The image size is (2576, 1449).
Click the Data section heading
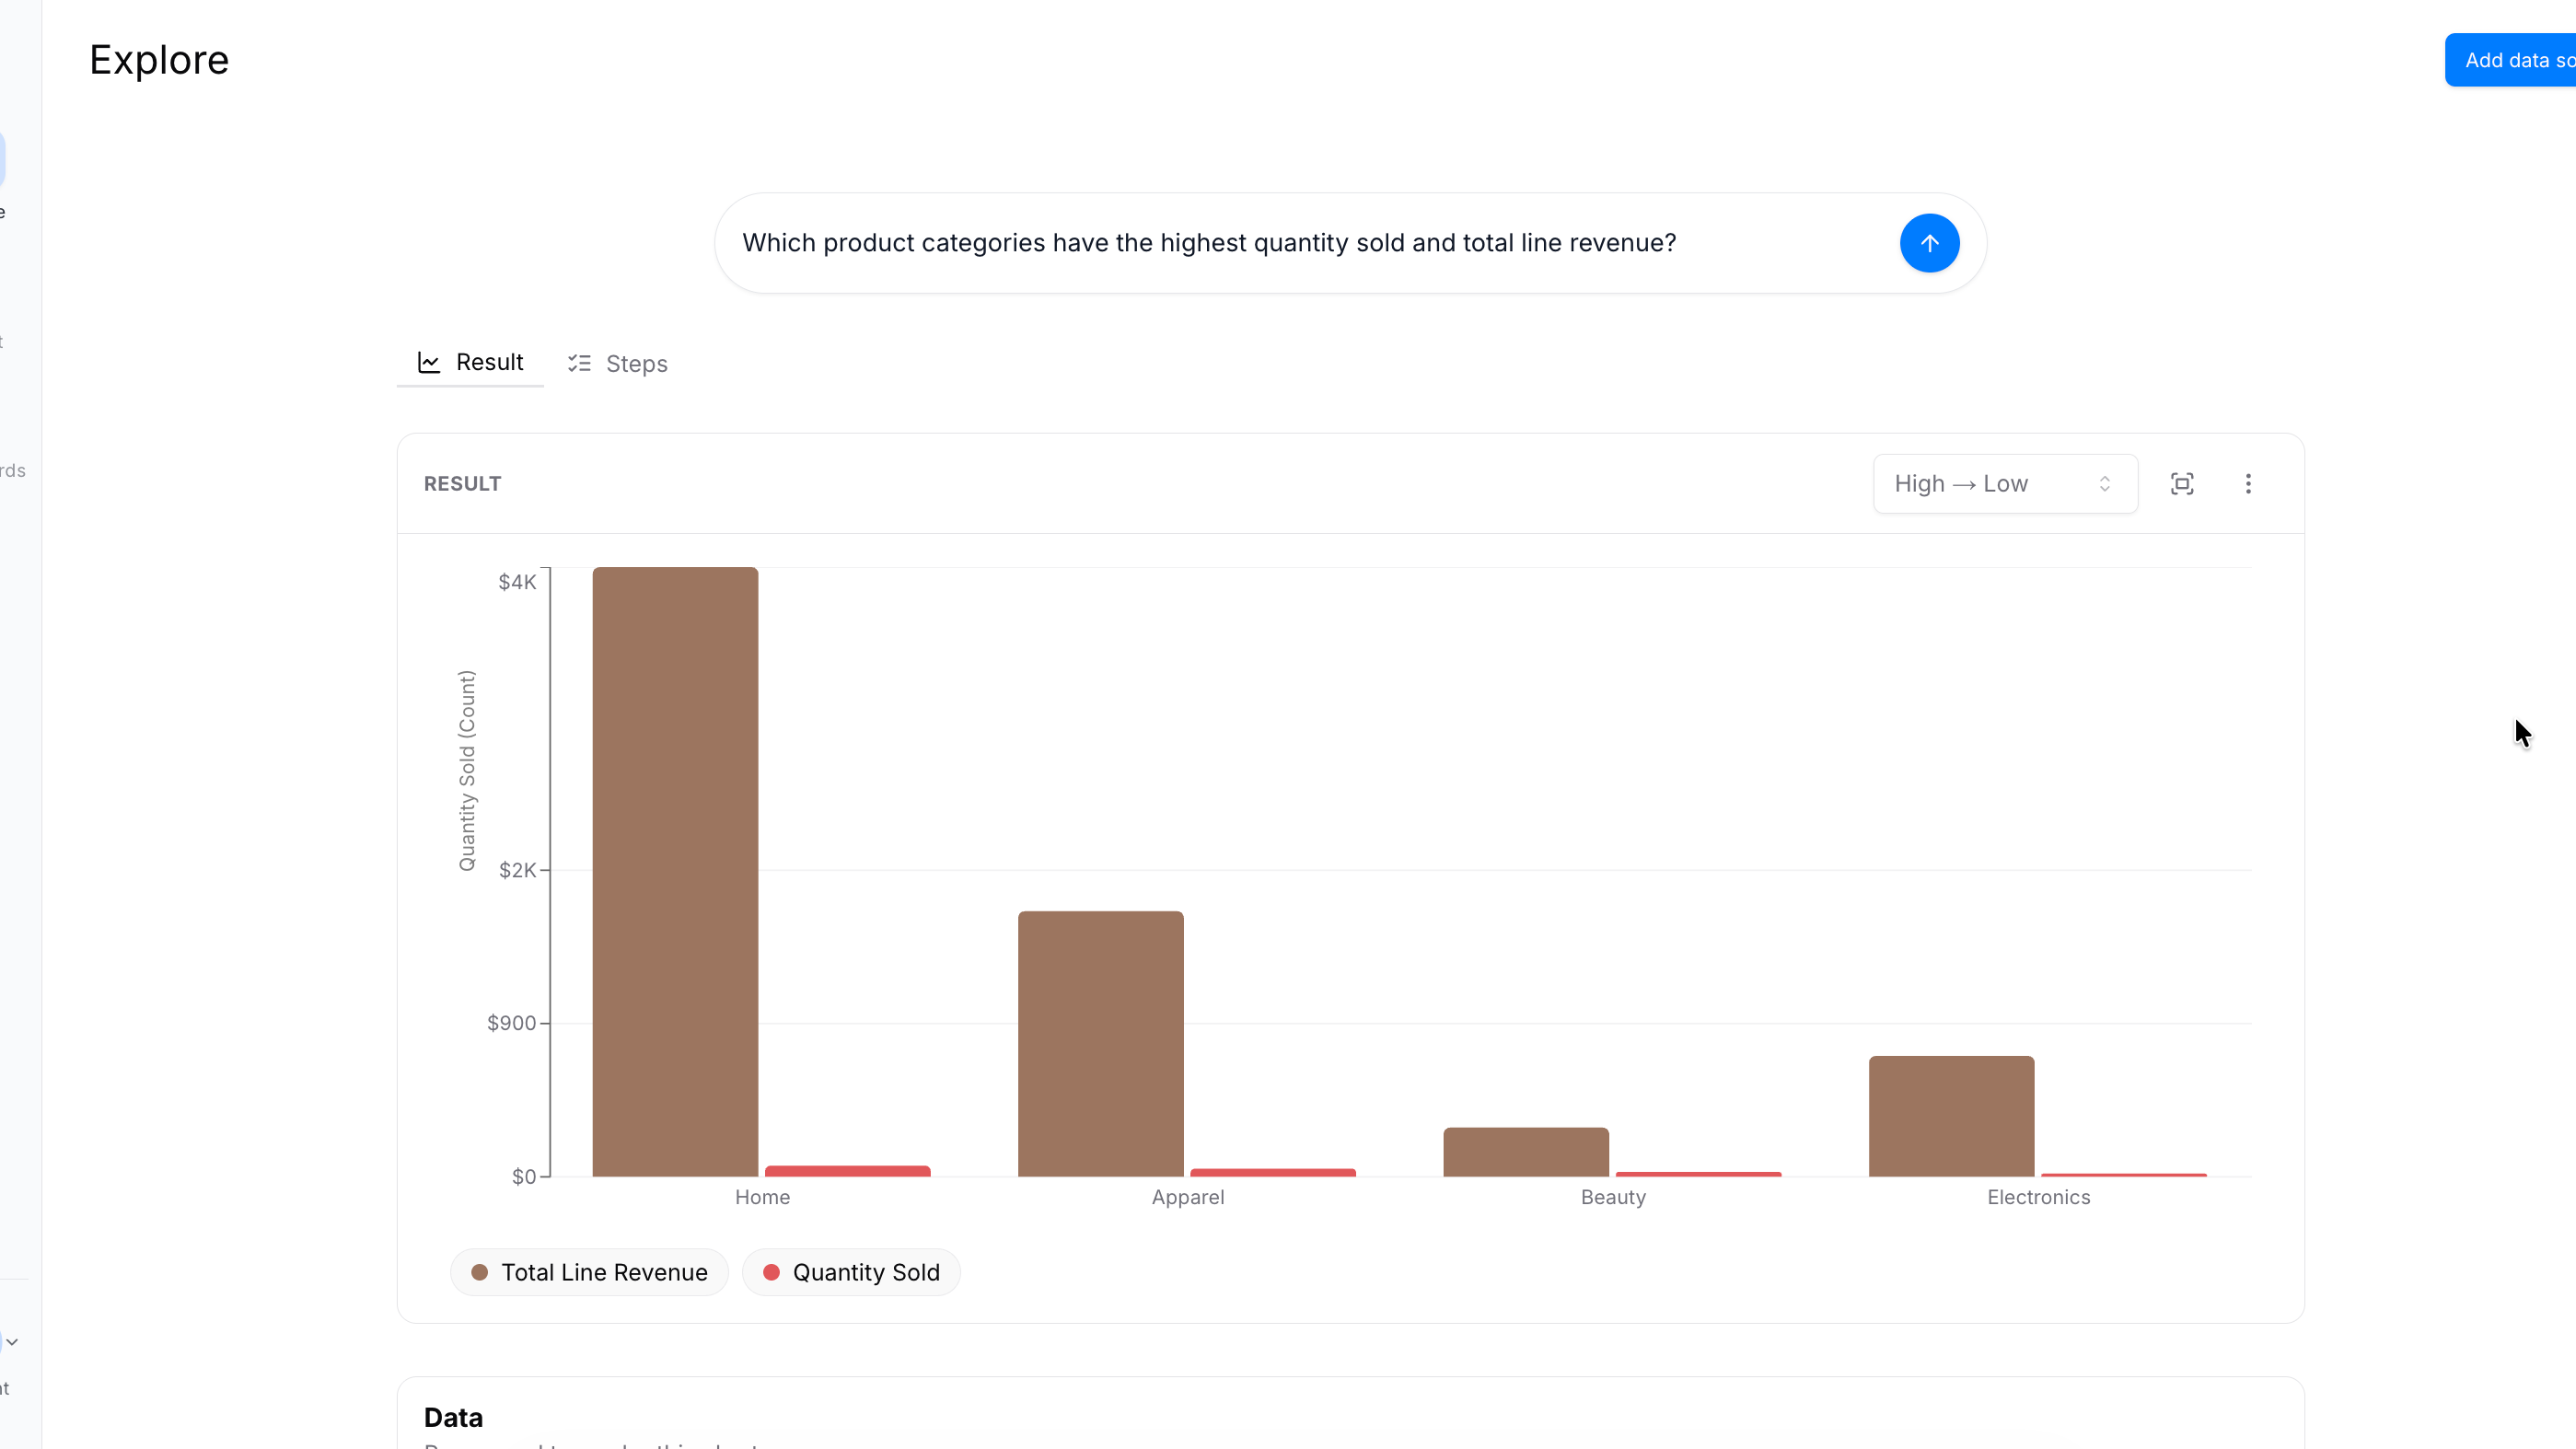[453, 1417]
